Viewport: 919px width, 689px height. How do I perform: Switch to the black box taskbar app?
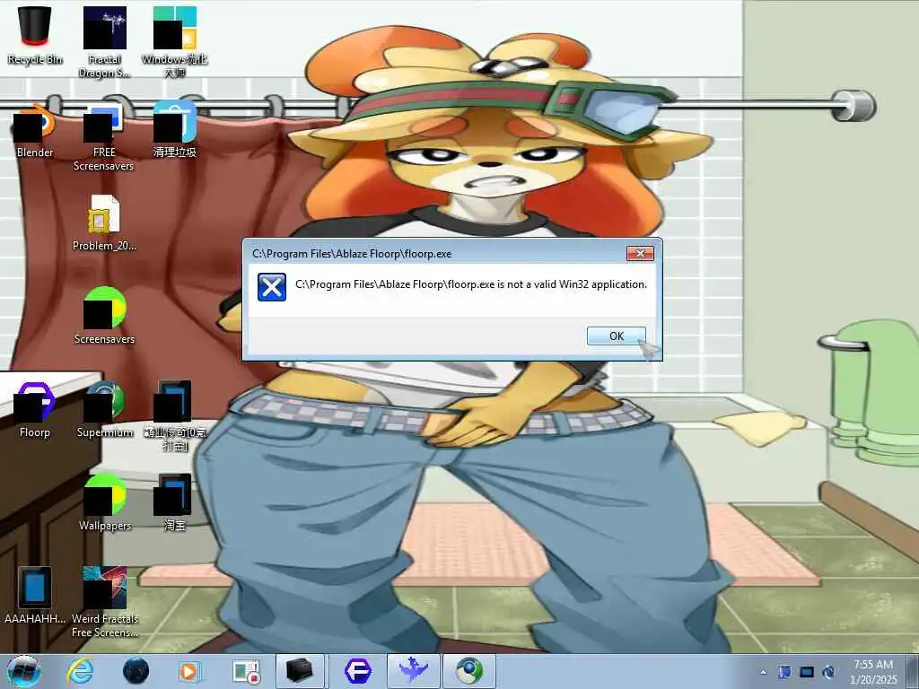tap(300, 671)
